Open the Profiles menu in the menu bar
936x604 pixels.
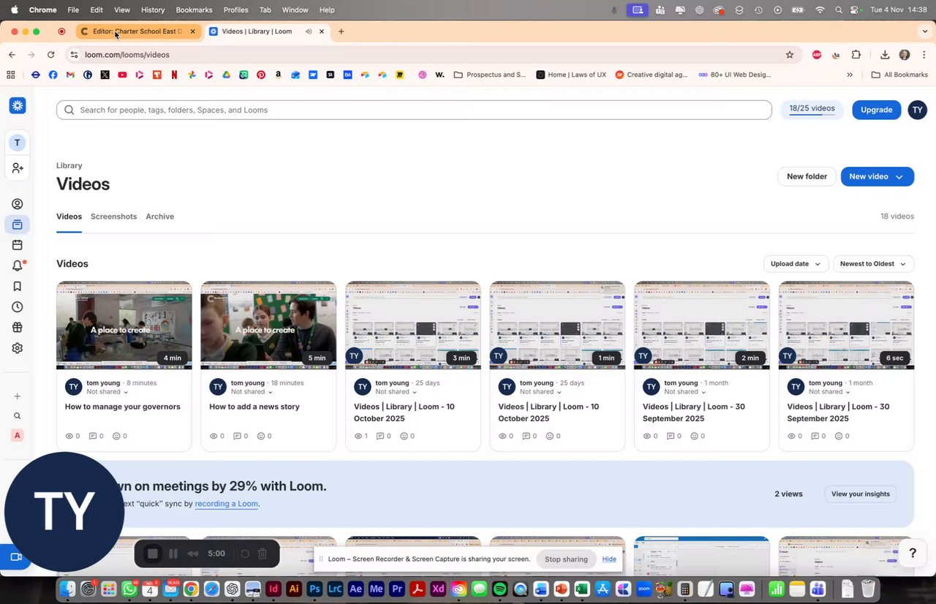coord(235,10)
